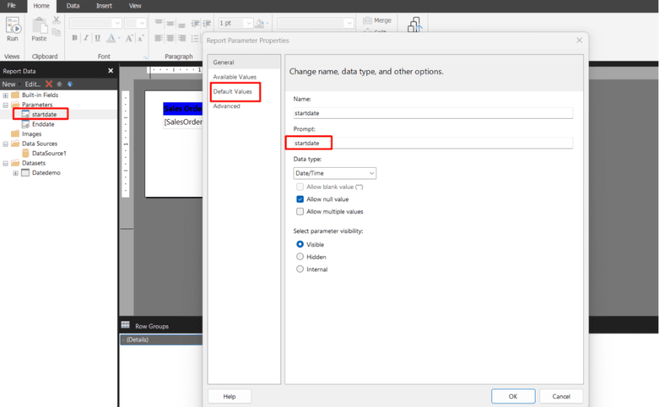Click the Merge cells icon
The height and width of the screenshot is (407, 659).
(x=367, y=20)
